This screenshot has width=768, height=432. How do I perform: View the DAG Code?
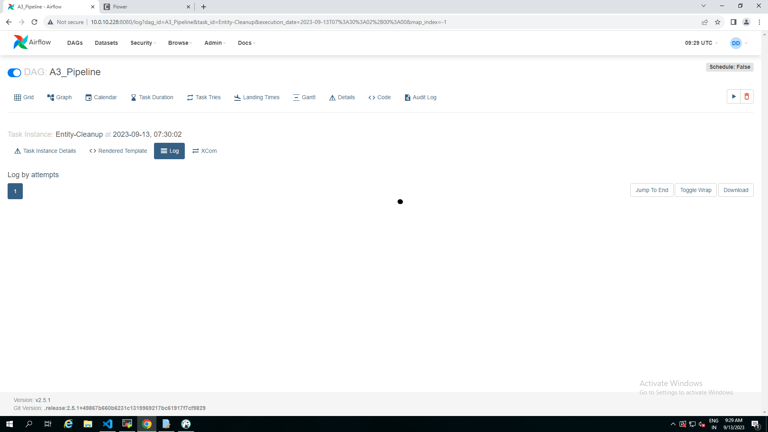[379, 97]
